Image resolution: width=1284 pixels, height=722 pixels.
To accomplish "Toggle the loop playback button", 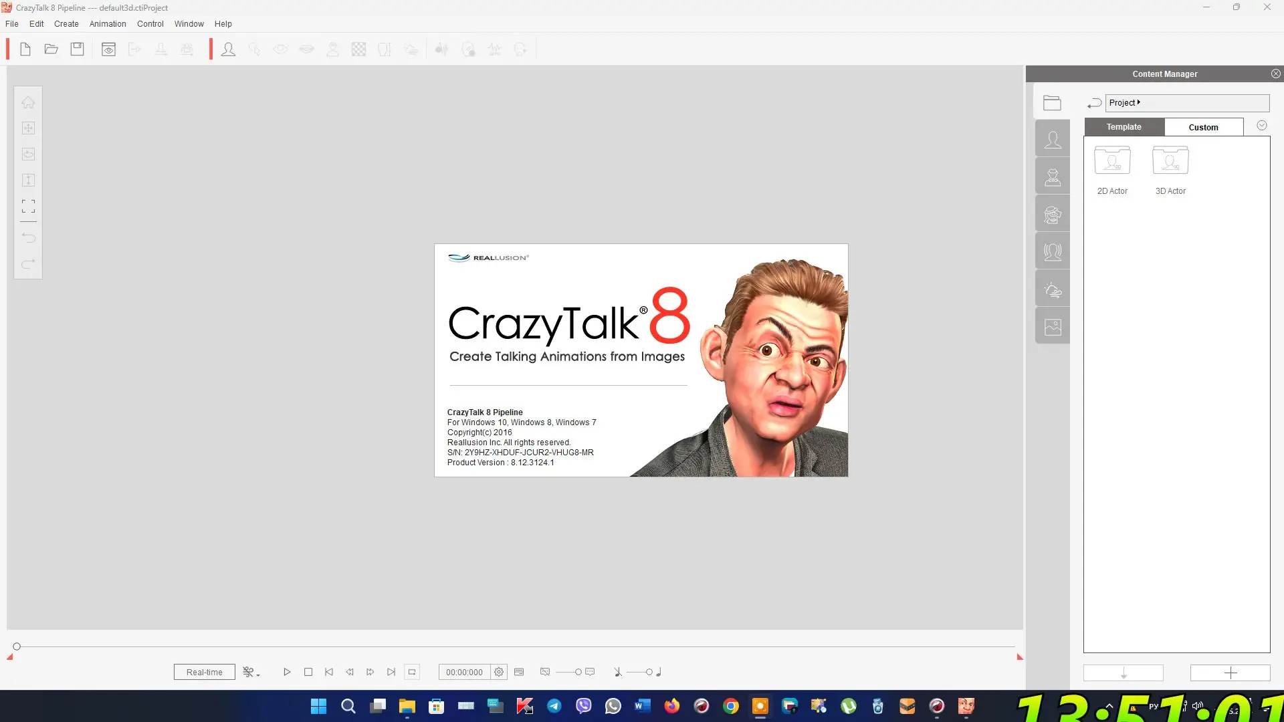I will click(x=412, y=672).
